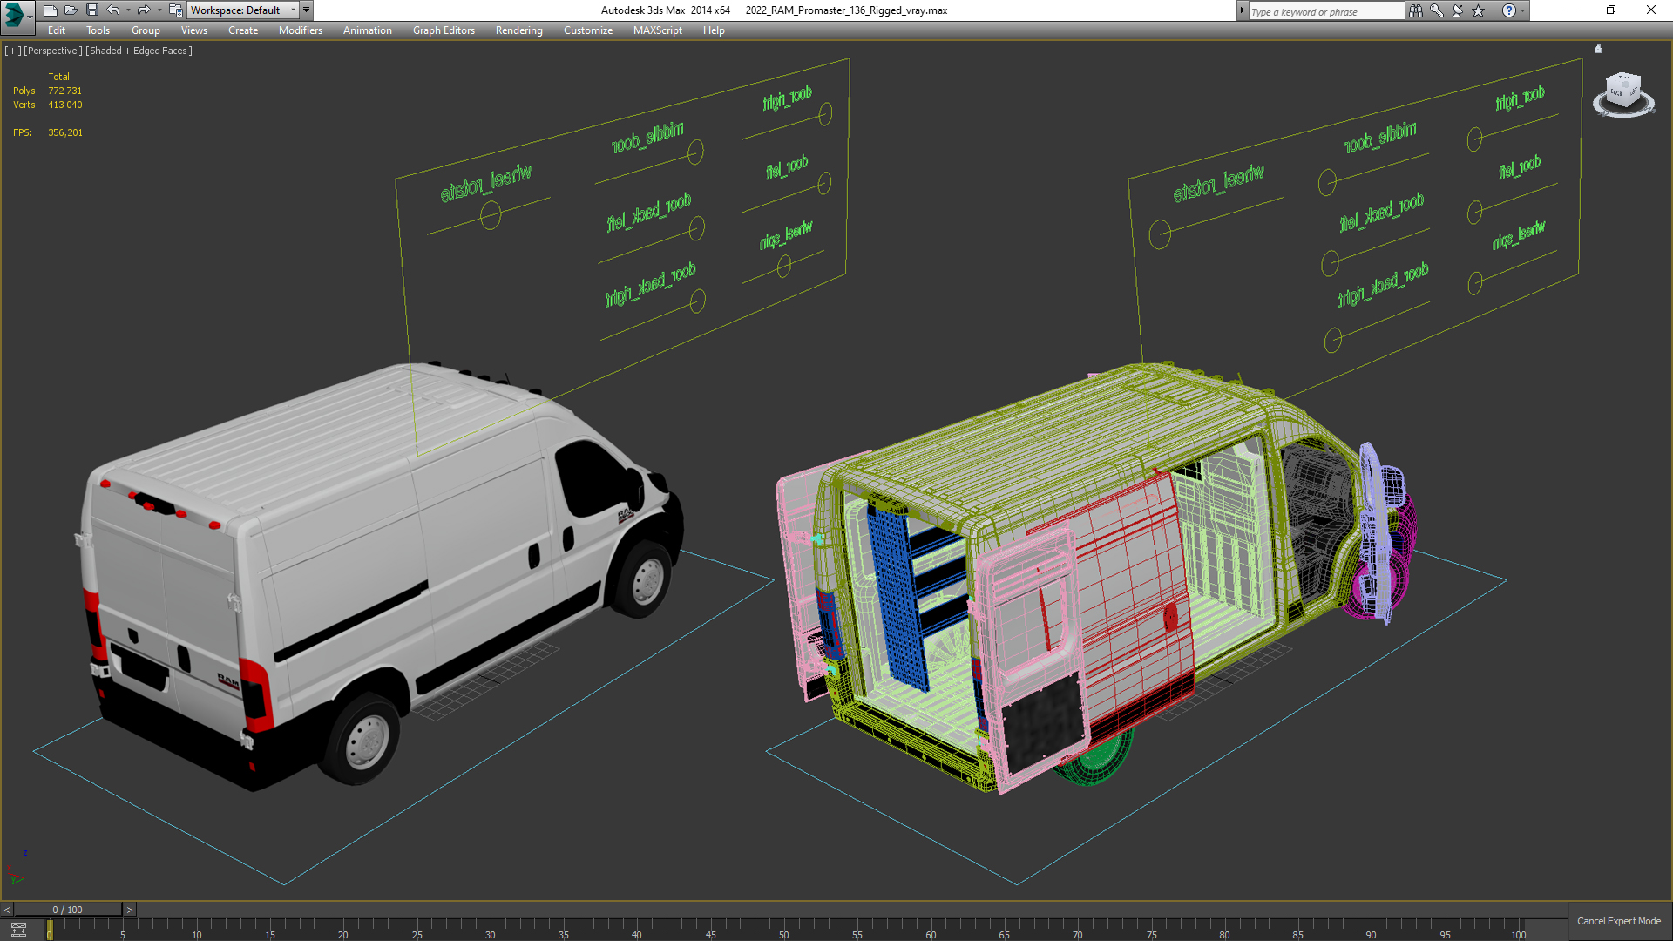Select left rig door_left slider circle
Image resolution: width=1673 pixels, height=941 pixels.
(x=824, y=183)
